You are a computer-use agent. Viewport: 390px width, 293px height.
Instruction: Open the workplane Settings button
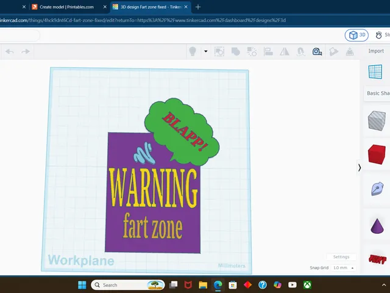341,257
